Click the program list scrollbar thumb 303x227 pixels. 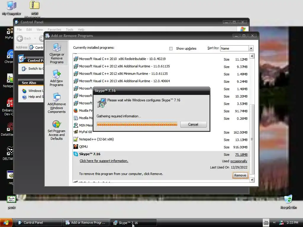coord(252,139)
